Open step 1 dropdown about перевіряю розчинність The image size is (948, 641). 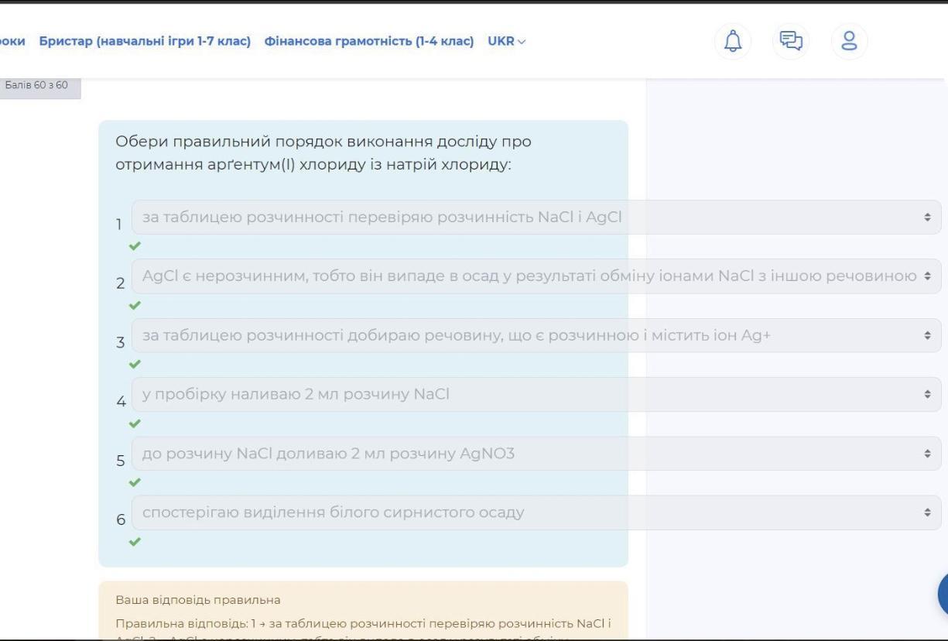pos(536,218)
